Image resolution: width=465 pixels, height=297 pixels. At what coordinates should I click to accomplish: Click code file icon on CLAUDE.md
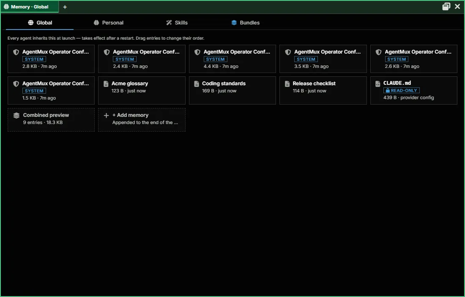click(377, 84)
